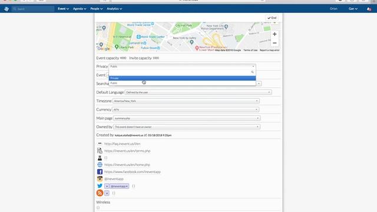Collapse the Privacy dropdown showing Public
The height and width of the screenshot is (212, 377).
(182, 67)
